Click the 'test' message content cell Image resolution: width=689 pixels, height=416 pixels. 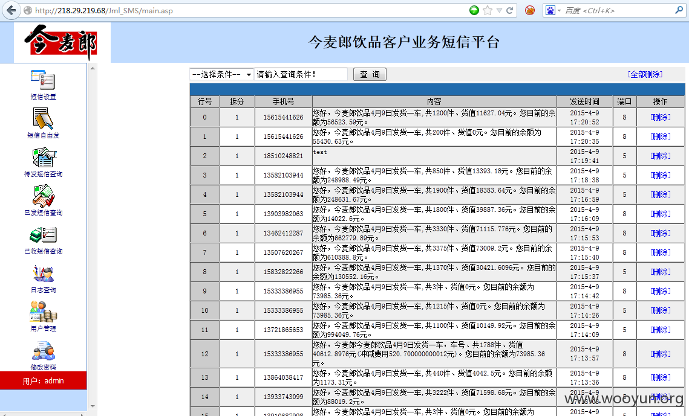coord(434,156)
